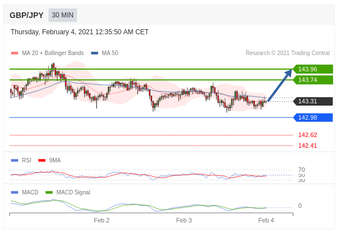Click the Feb 4 date axis label
Screen dimensions: 337x232
(x=266, y=220)
